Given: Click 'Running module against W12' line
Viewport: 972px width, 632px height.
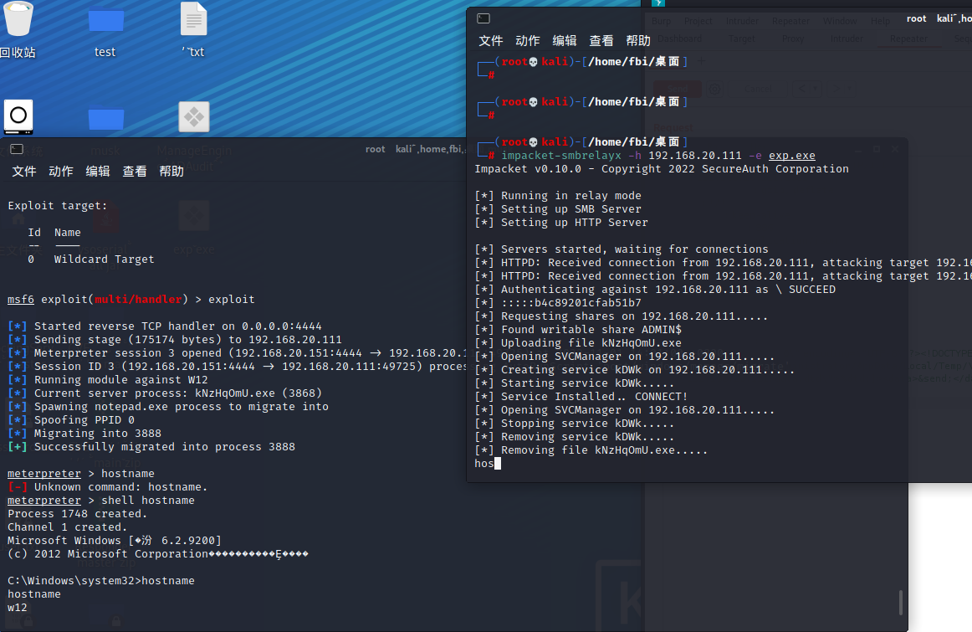Looking at the screenshot, I should point(107,379).
